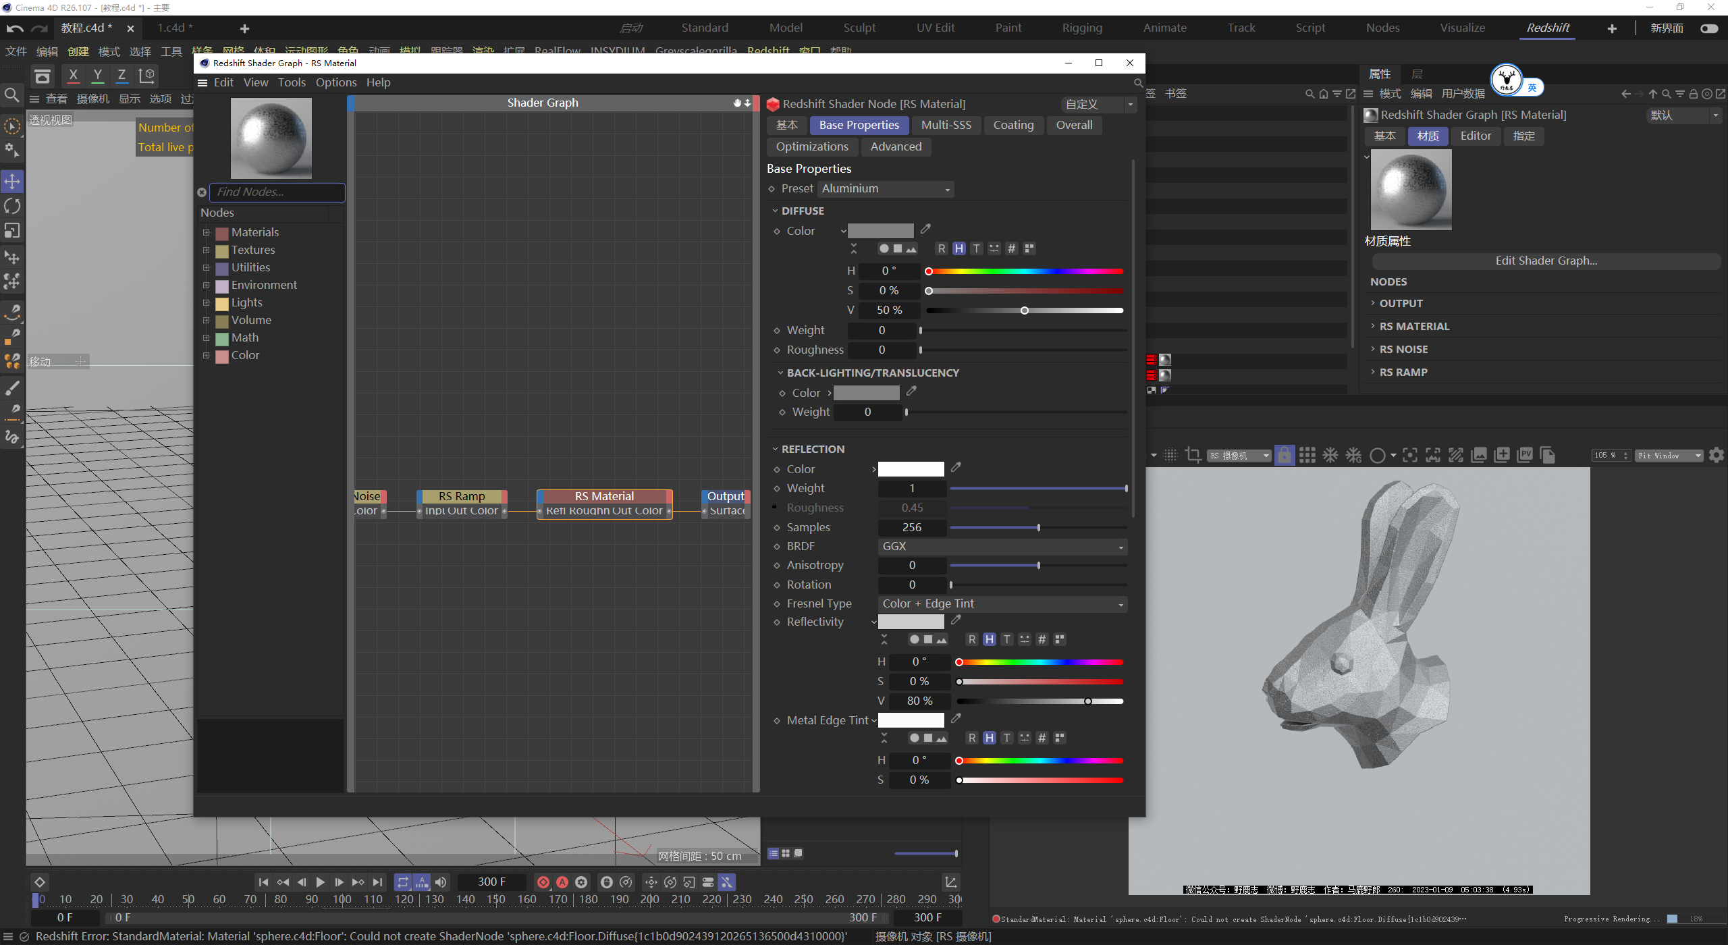Expand the Materials node category
The height and width of the screenshot is (945, 1728).
coord(207,232)
